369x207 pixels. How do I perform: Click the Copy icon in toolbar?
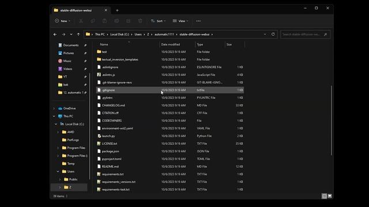pos(93,21)
